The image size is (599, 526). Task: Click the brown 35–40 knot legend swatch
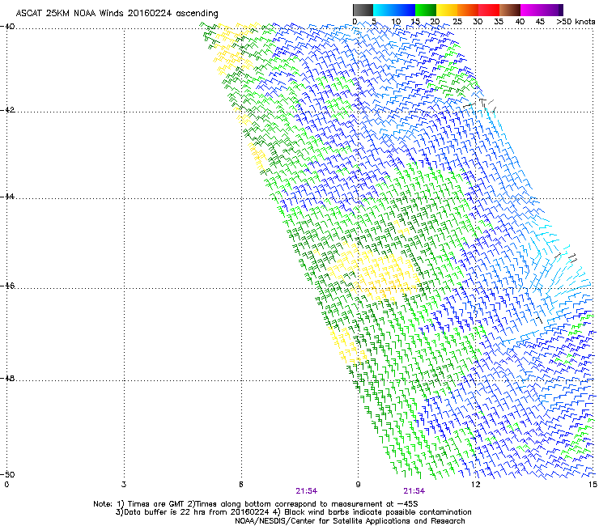pos(510,10)
